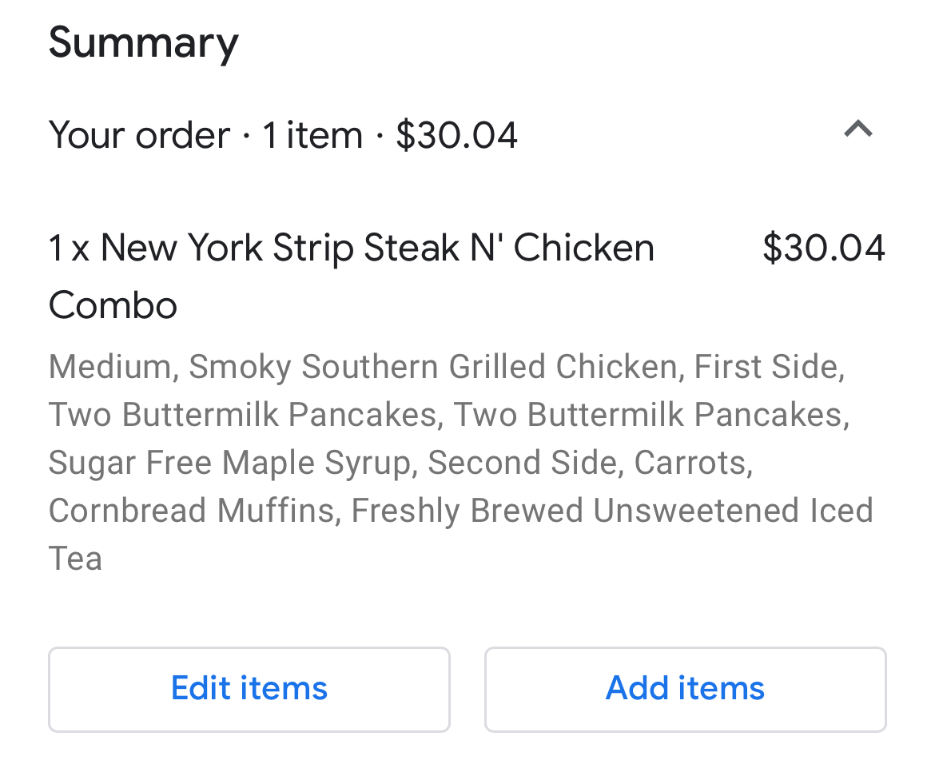The width and height of the screenshot is (935, 772).
Task: Open the New York Strip Steak N' Chicken Combo item
Action: click(377, 249)
